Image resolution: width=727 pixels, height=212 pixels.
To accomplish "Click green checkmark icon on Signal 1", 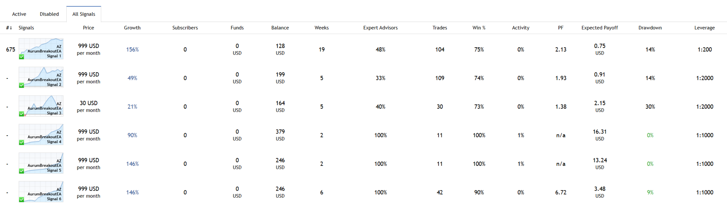I will click(21, 57).
